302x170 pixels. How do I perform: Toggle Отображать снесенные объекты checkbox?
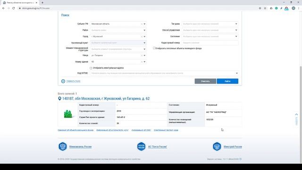tap(154, 48)
